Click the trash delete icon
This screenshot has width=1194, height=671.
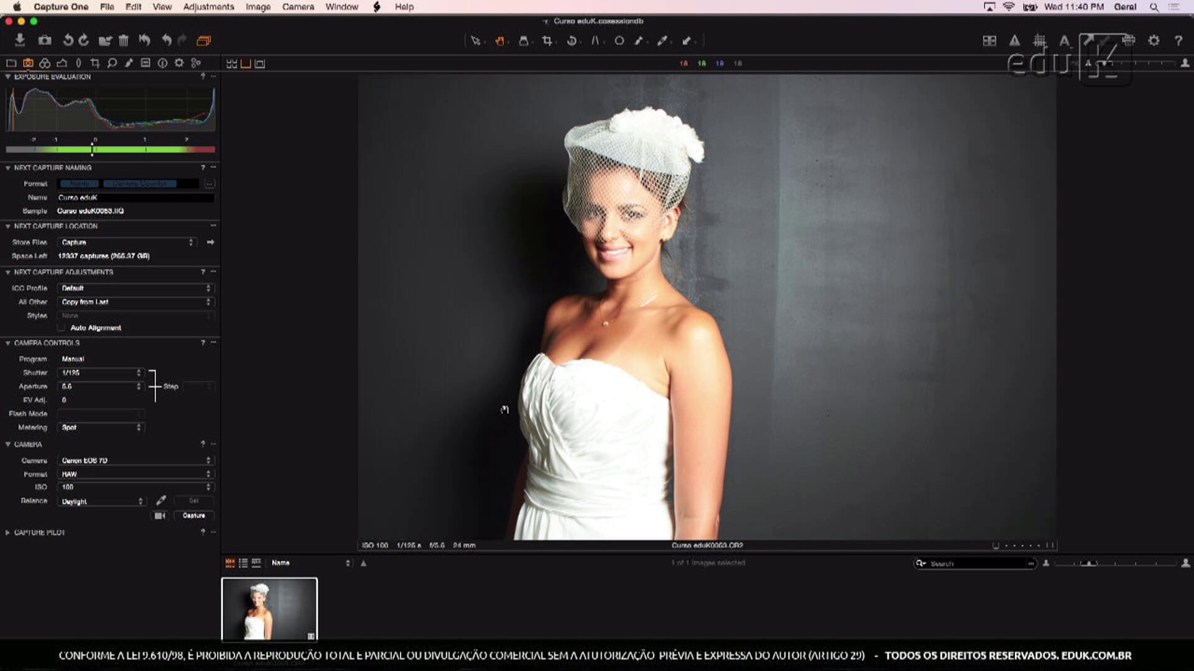point(124,41)
